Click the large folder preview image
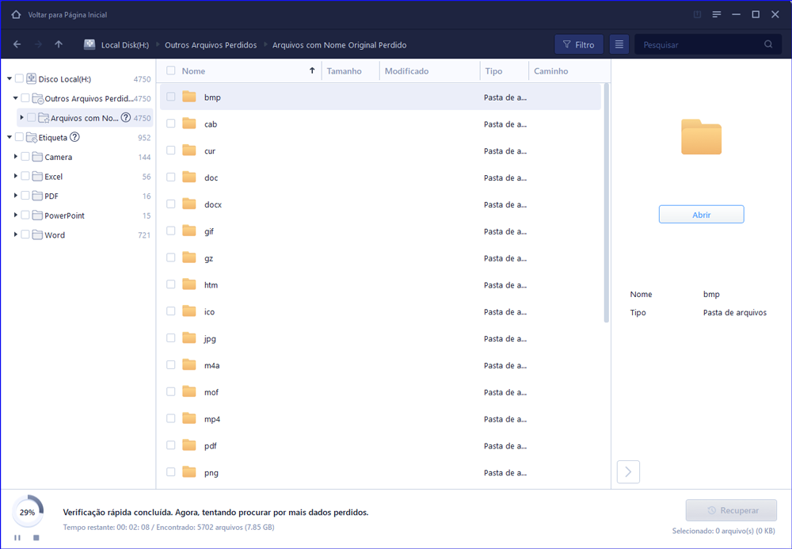Screen dimensions: 792x549 (x=701, y=137)
